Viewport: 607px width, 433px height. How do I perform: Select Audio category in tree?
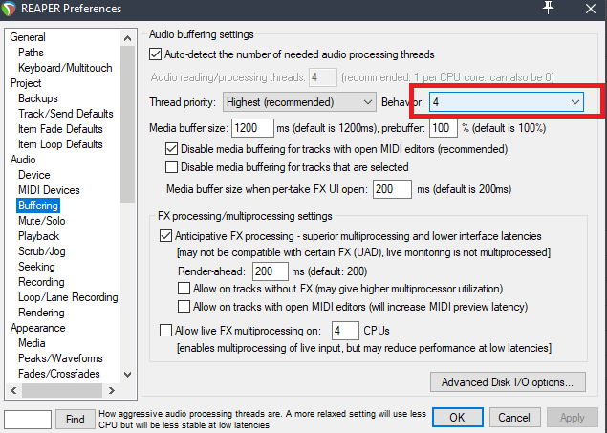point(23,160)
